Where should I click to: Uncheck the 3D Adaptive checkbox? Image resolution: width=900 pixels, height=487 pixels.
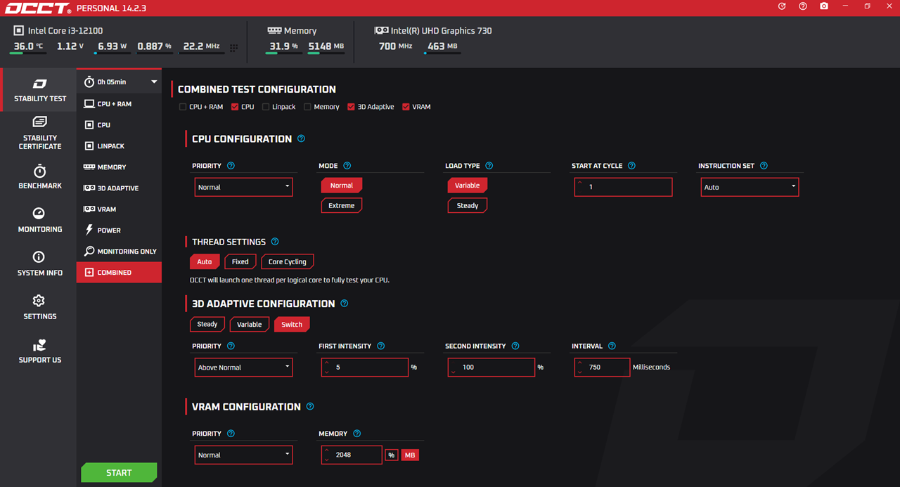pyautogui.click(x=351, y=107)
